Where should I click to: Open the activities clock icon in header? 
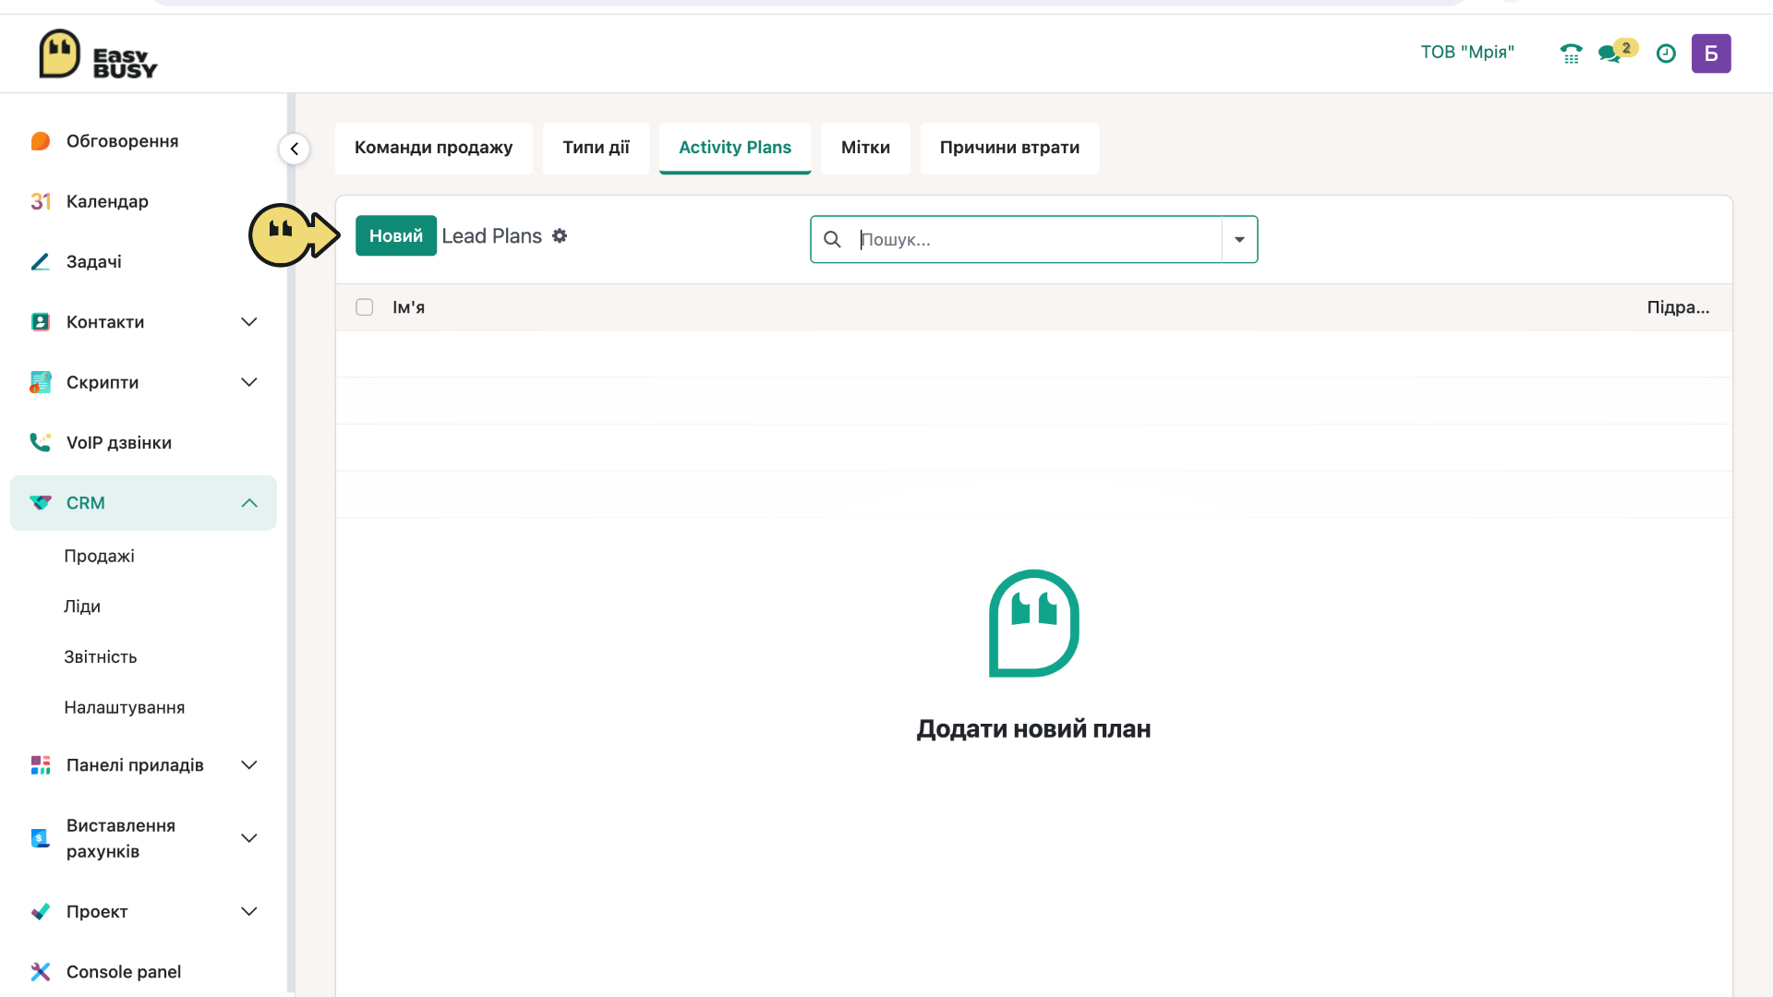coord(1666,54)
